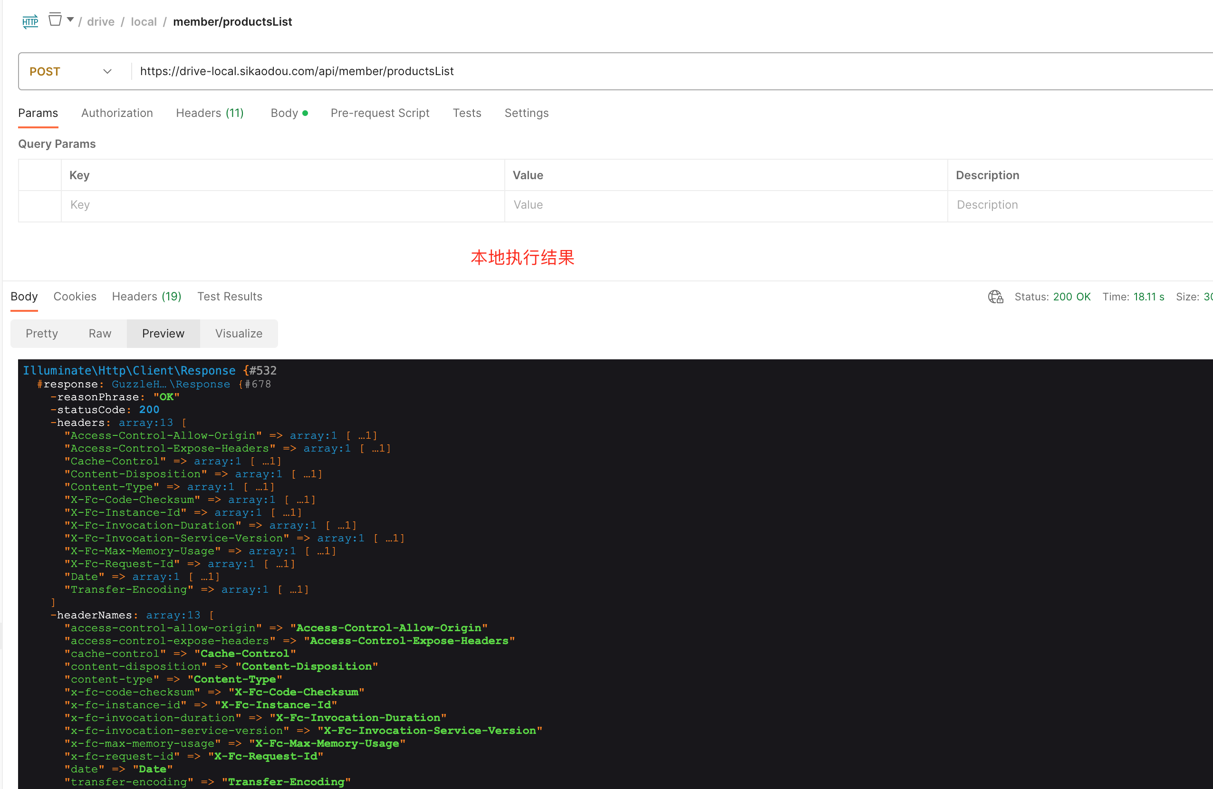Click the 'statusCode: 200' line
Viewport: 1213px width, 789px height.
[105, 410]
